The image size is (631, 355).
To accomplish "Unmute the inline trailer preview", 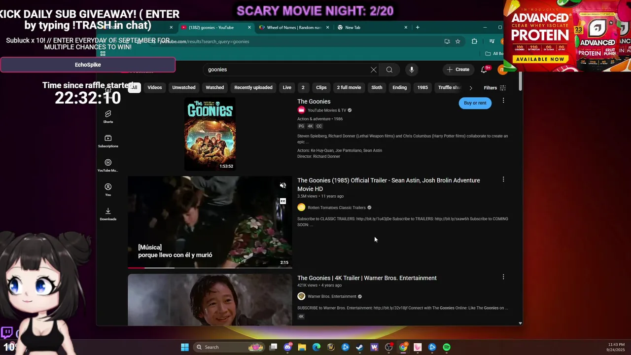I will coord(283,185).
